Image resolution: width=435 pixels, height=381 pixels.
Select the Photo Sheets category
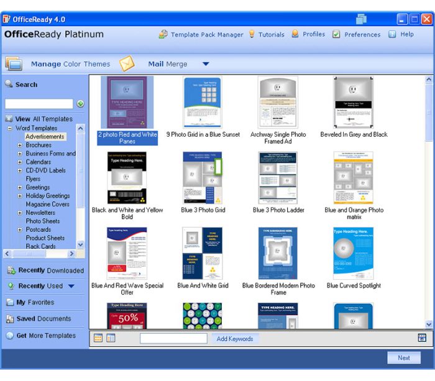point(43,221)
